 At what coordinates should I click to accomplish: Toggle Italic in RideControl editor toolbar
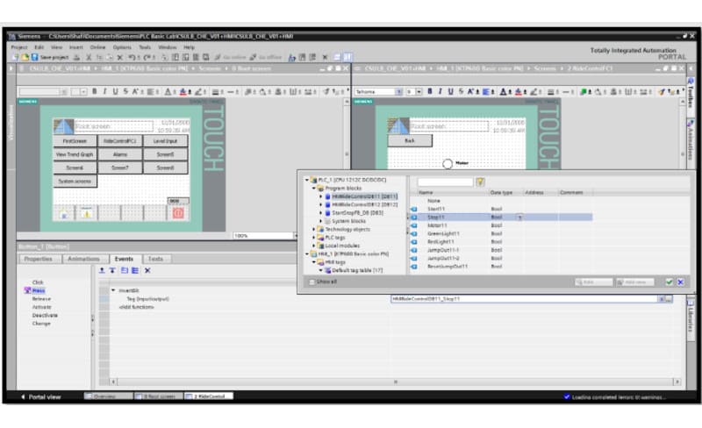(441, 91)
